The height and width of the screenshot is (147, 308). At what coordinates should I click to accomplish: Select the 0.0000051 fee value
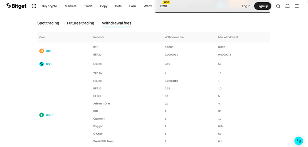pyautogui.click(x=171, y=54)
